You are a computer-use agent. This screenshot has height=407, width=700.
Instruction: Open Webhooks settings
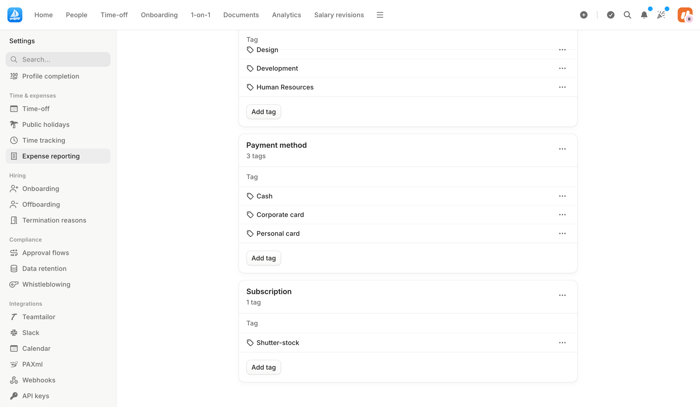pos(58,380)
